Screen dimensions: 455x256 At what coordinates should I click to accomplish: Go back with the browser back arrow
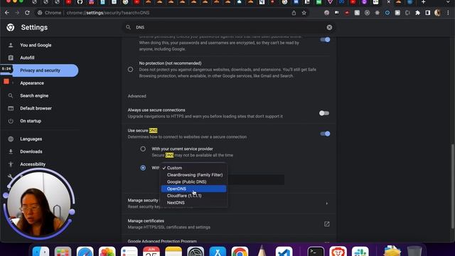pyautogui.click(x=7, y=13)
